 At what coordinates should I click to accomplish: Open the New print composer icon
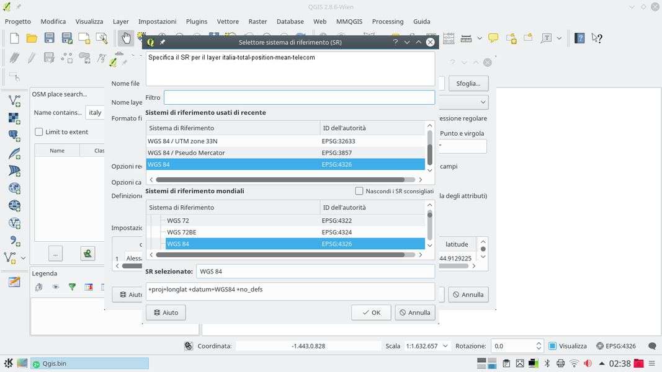84,38
